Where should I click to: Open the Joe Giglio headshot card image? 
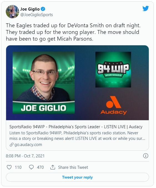coord(44,83)
